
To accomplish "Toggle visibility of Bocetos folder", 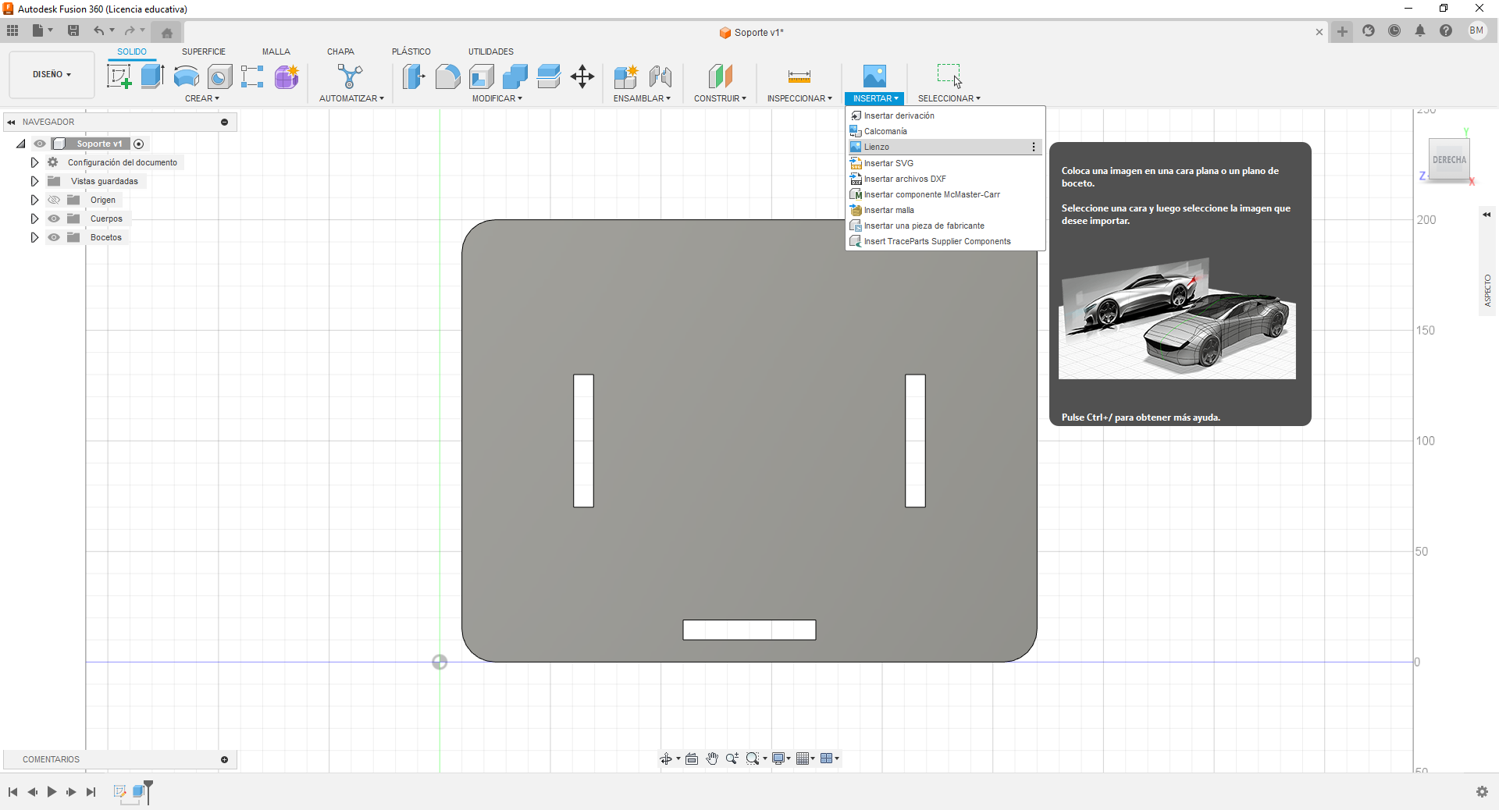I will pos(54,237).
